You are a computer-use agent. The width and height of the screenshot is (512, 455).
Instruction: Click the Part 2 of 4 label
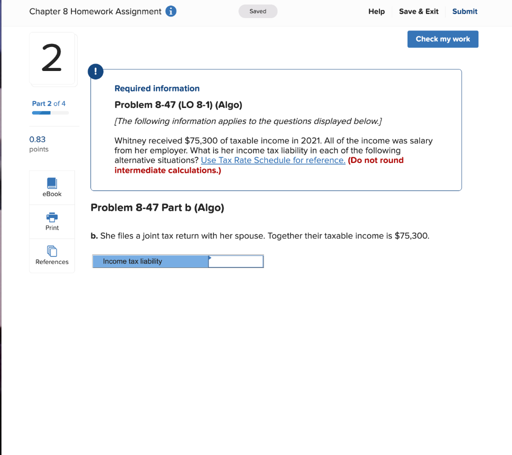tap(48, 103)
